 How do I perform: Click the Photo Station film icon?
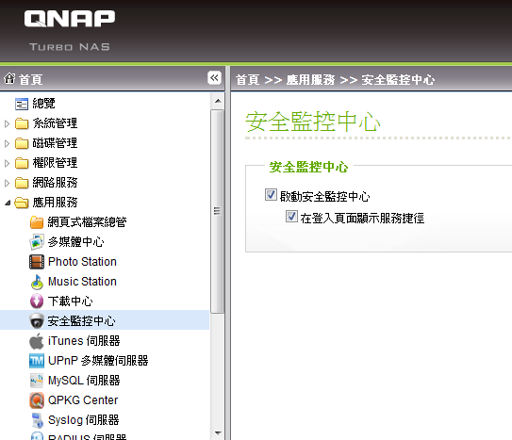[x=37, y=262]
